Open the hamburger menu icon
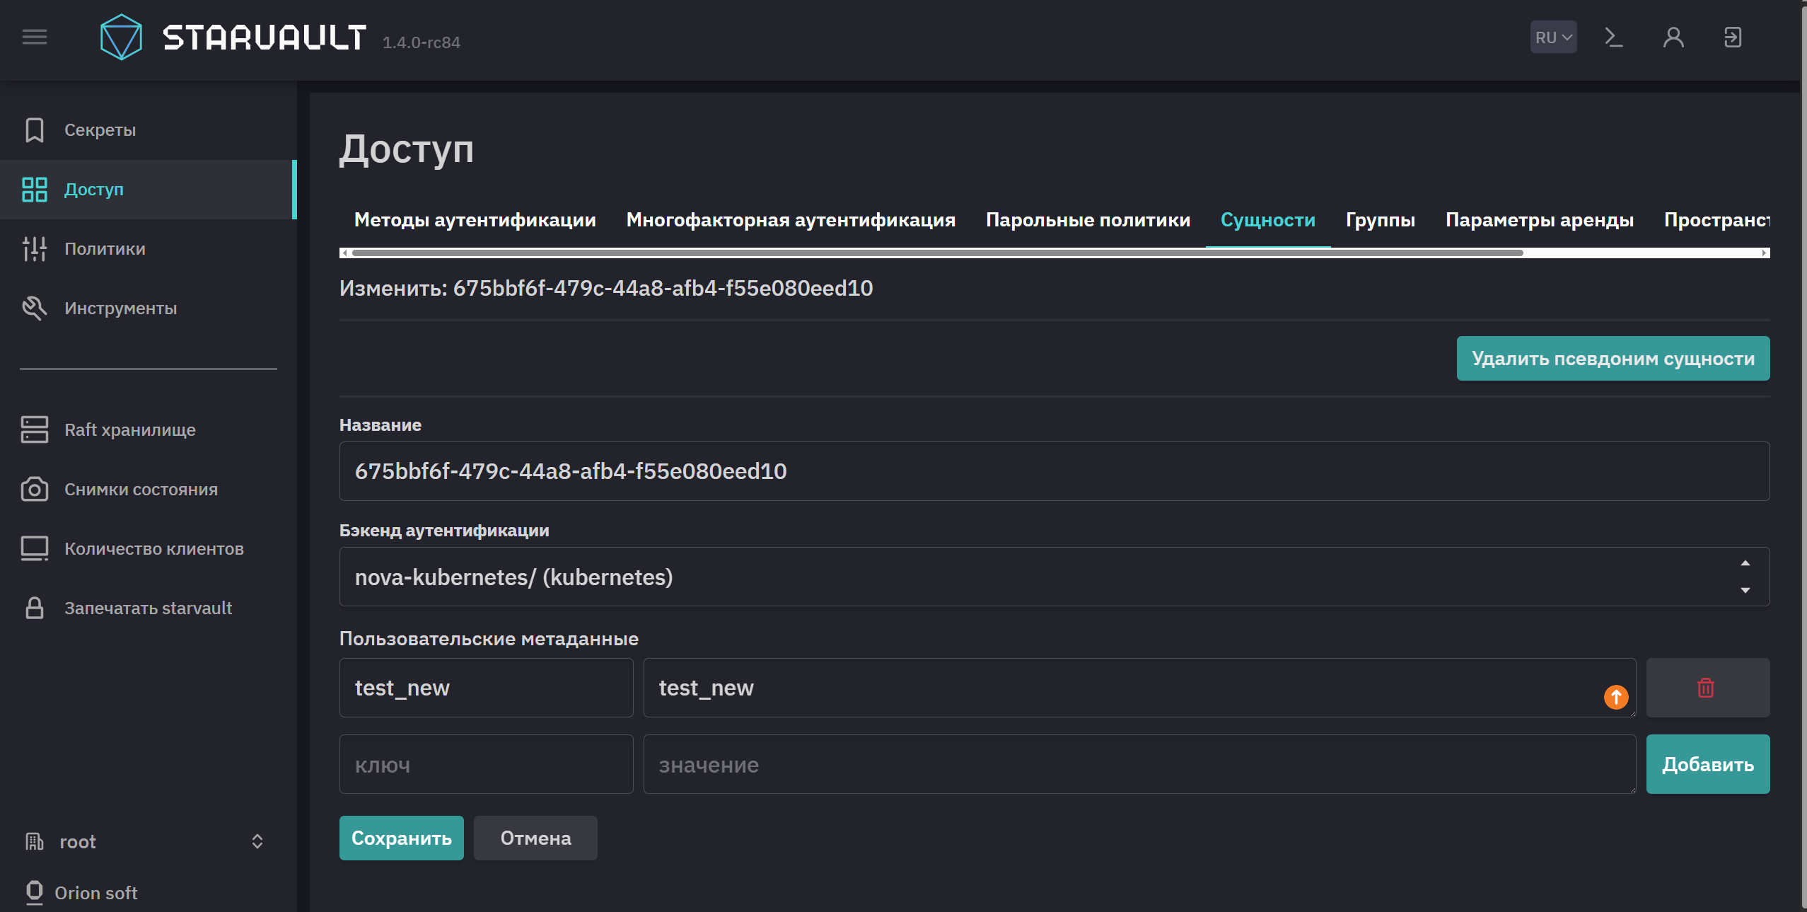 pos(35,37)
